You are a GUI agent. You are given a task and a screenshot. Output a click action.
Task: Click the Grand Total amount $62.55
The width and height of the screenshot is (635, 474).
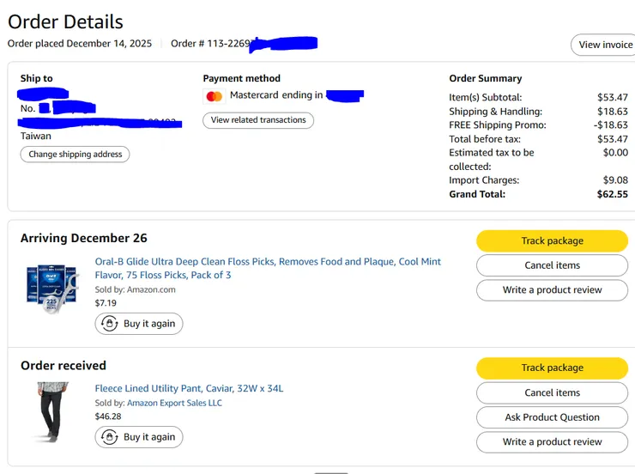tap(612, 194)
